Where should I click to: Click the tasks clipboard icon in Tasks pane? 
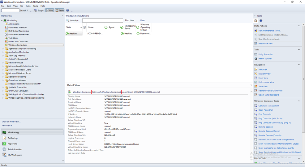click(x=256, y=21)
